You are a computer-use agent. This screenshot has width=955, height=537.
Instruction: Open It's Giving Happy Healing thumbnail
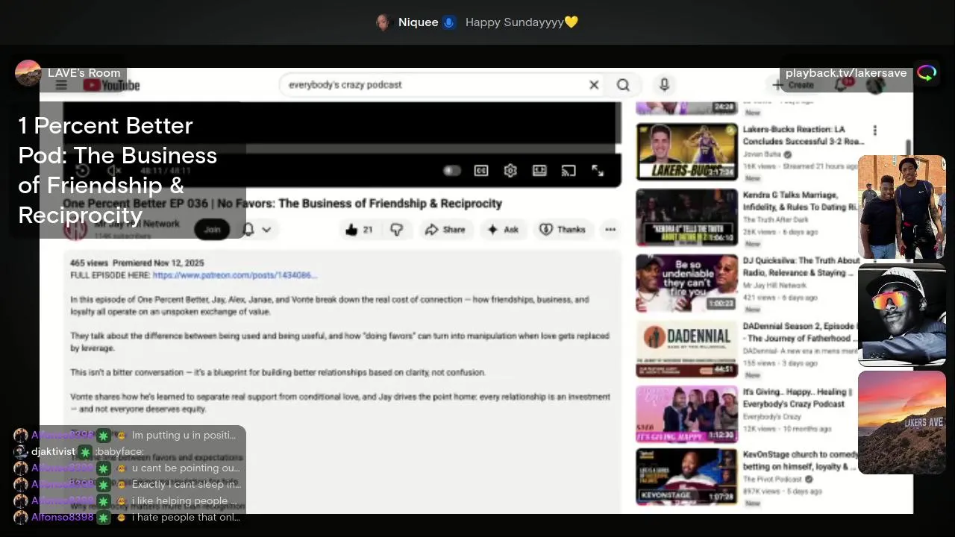point(686,414)
